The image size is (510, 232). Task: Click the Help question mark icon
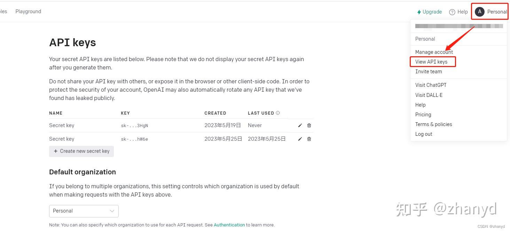[x=452, y=12]
